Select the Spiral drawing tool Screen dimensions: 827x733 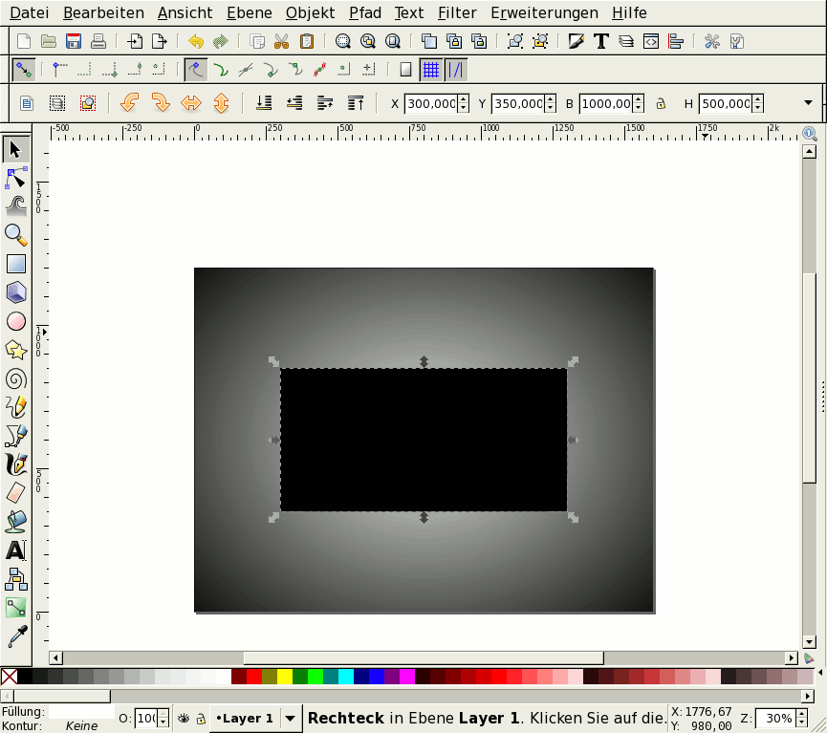[x=16, y=378]
